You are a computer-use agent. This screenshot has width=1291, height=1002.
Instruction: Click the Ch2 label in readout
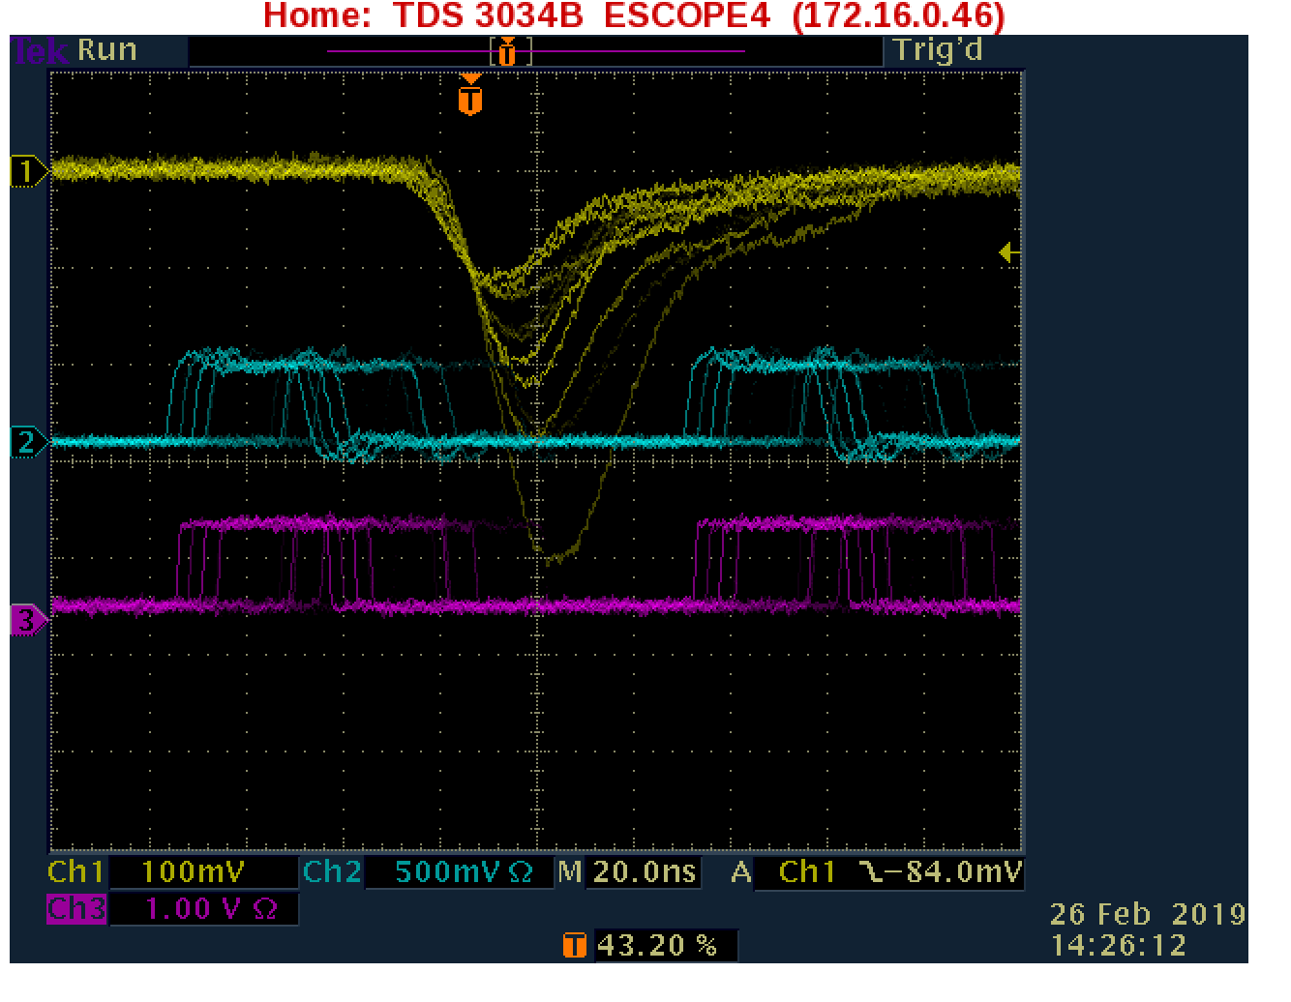[x=332, y=872]
